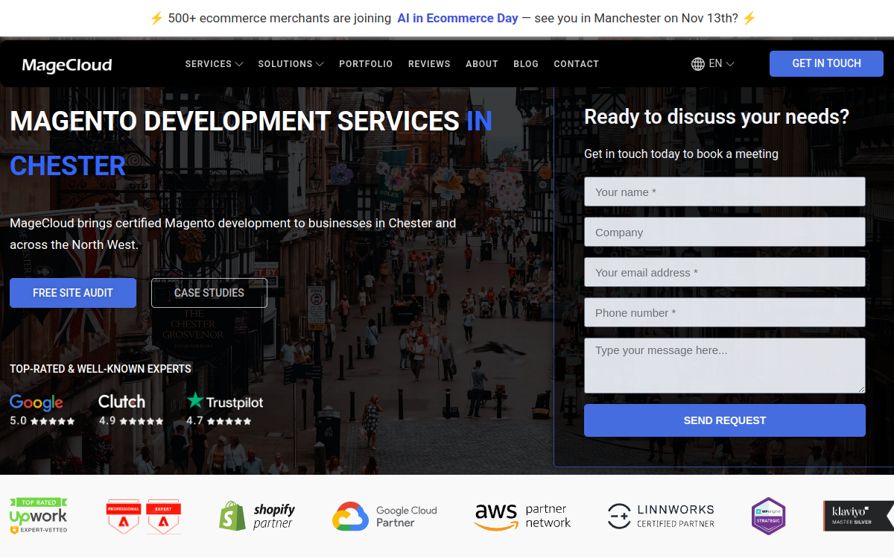
Task: Go to the About page
Action: pyautogui.click(x=482, y=64)
